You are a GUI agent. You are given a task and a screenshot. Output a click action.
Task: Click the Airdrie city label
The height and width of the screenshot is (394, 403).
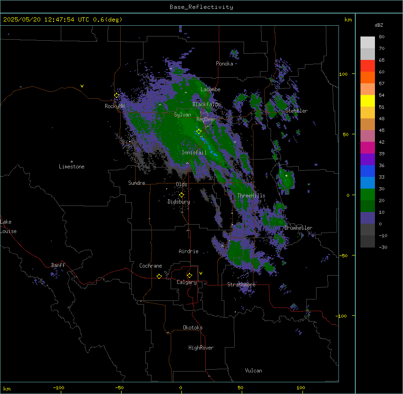click(x=188, y=251)
